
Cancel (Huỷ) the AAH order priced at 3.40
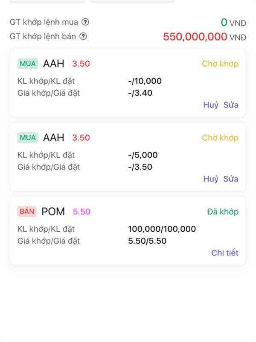pos(211,105)
